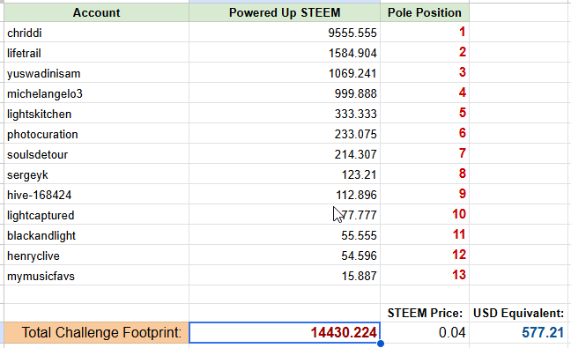This screenshot has height=348, width=571.
Task: Click the hive-168424 account cell
Action: pos(97,195)
